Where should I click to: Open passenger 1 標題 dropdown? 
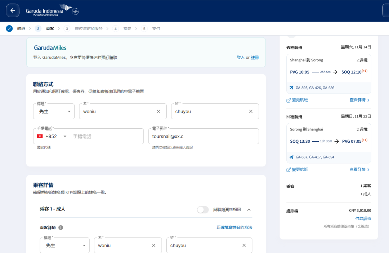65,245
